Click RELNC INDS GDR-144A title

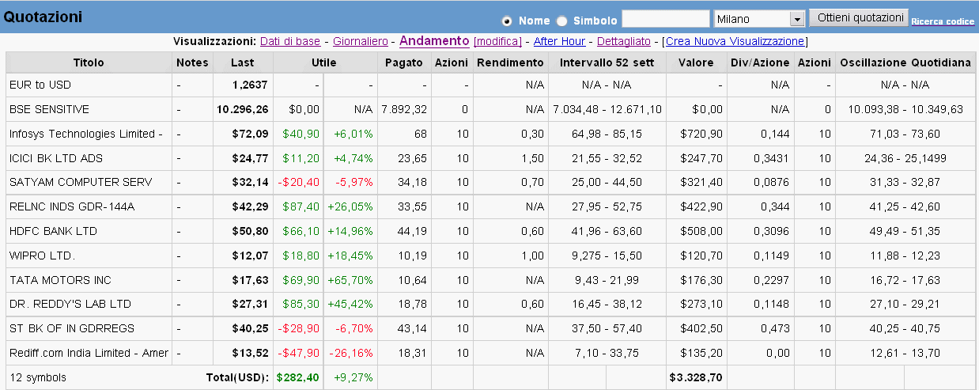click(x=72, y=206)
